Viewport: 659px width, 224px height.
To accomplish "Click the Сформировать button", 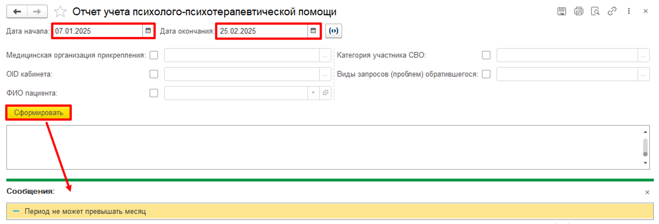I will pos(39,113).
